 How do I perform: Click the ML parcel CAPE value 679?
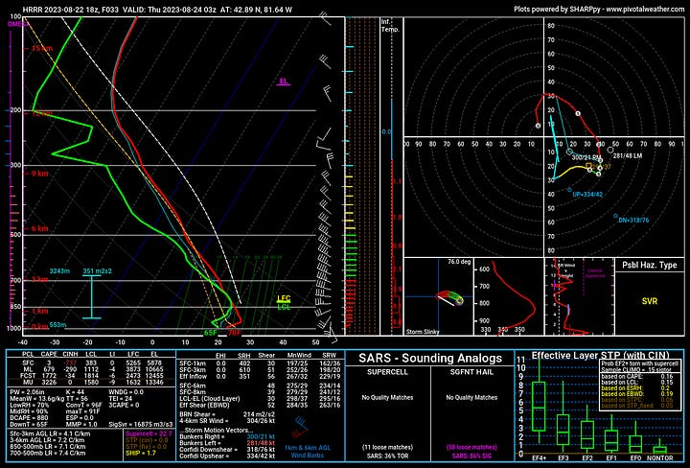pos(49,369)
